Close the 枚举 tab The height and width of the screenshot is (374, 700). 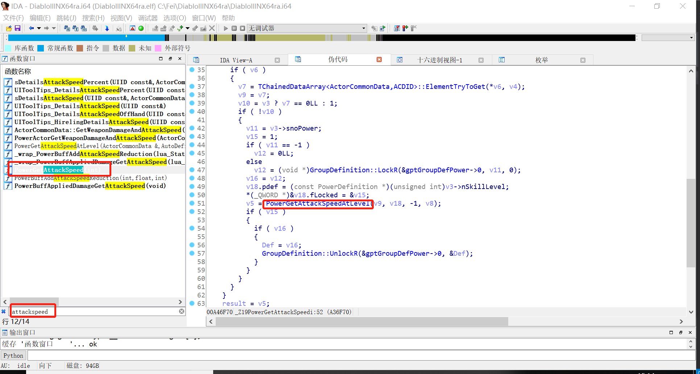coord(583,60)
